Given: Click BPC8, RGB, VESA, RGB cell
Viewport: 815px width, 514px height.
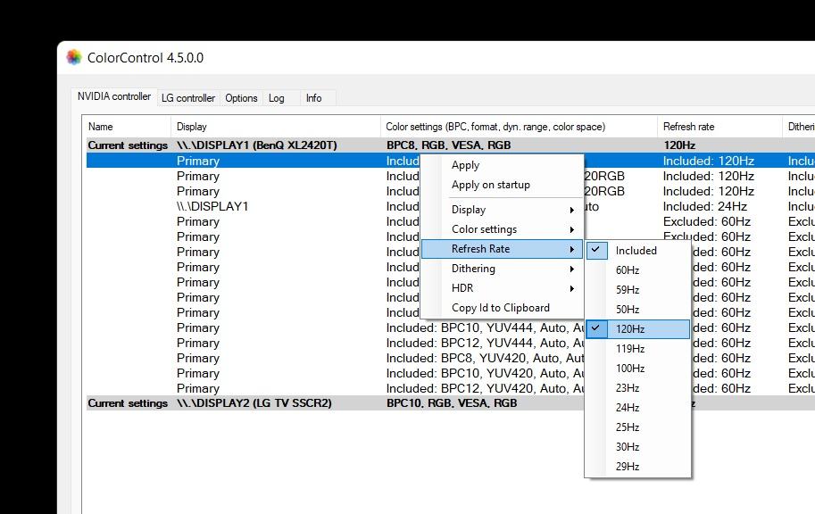Looking at the screenshot, I should point(448,145).
